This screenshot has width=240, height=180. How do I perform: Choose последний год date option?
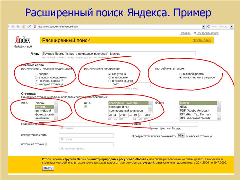[x=128, y=107]
